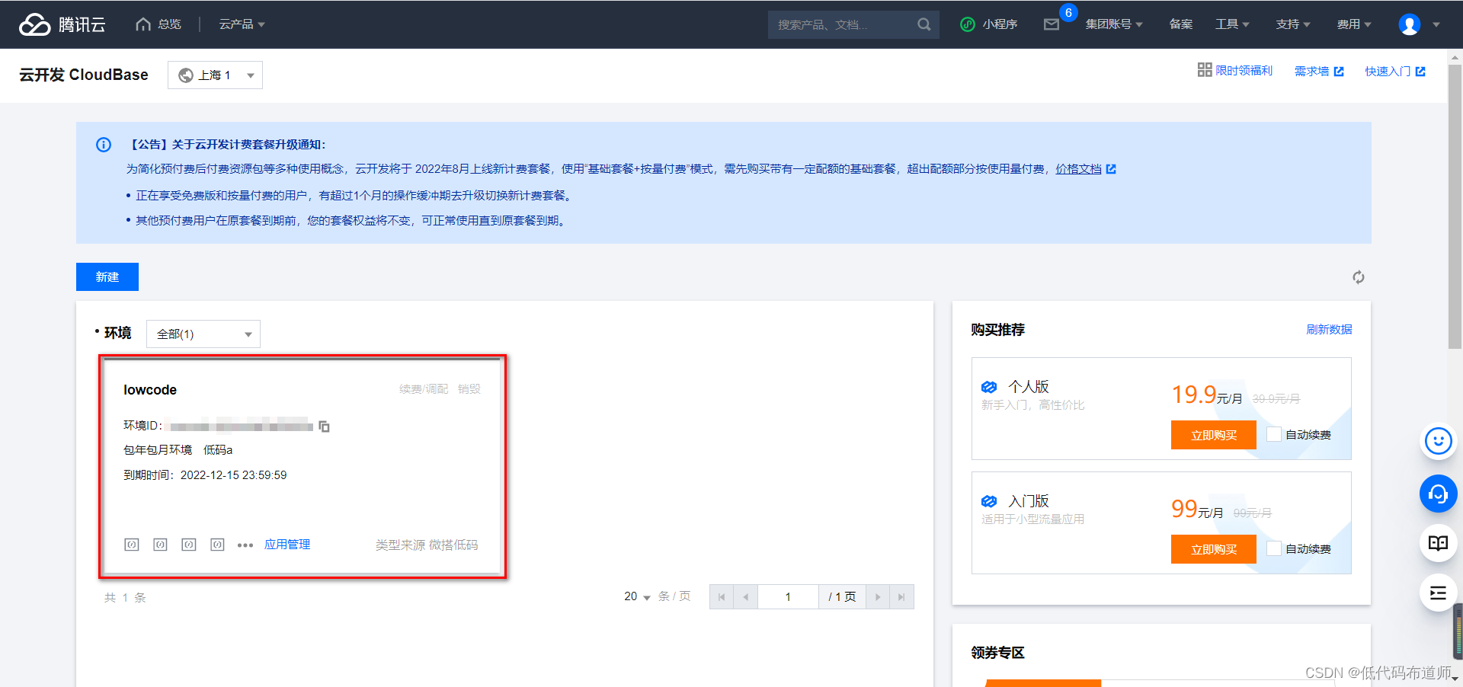This screenshot has width=1463, height=687.
Task: Copy the environment ID with copy icon
Action: click(x=324, y=427)
